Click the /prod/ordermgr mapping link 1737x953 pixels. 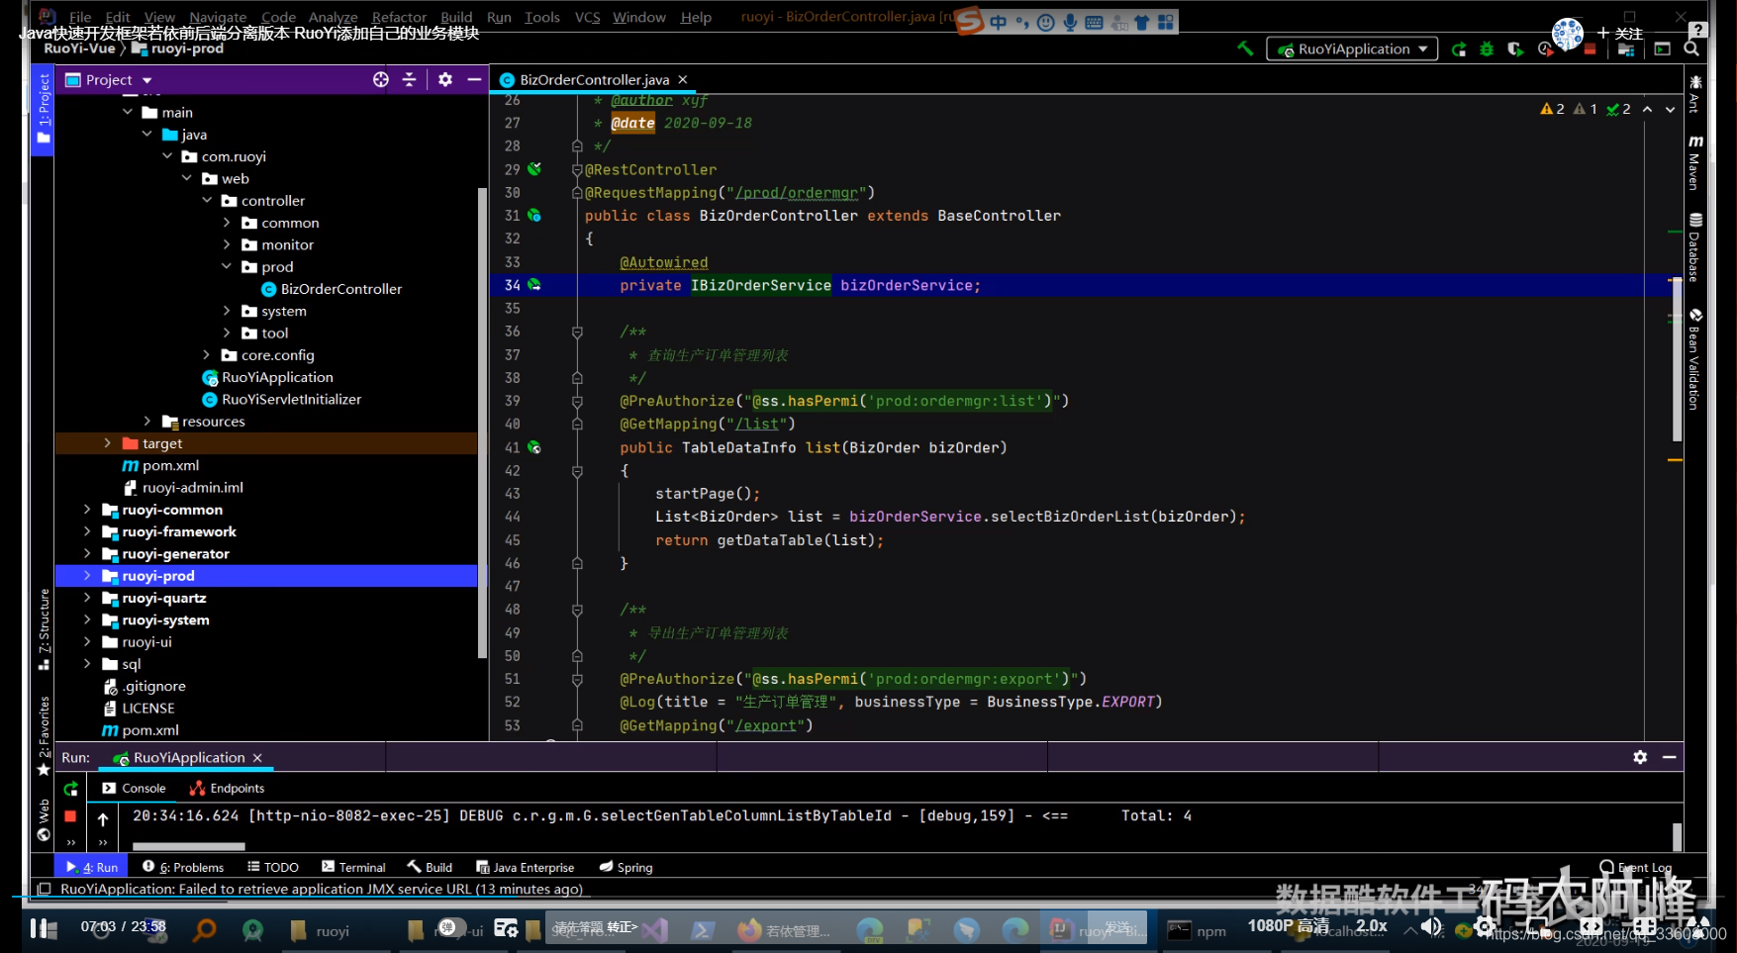coord(797,193)
